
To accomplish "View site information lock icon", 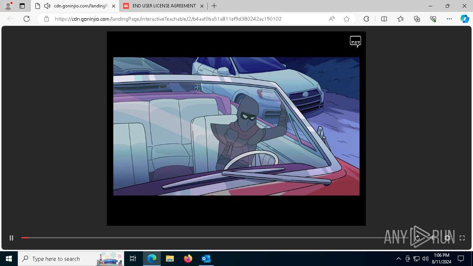I will point(46,19).
